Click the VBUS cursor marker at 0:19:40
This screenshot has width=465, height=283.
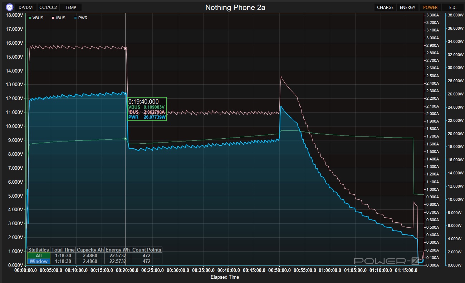(x=125, y=139)
